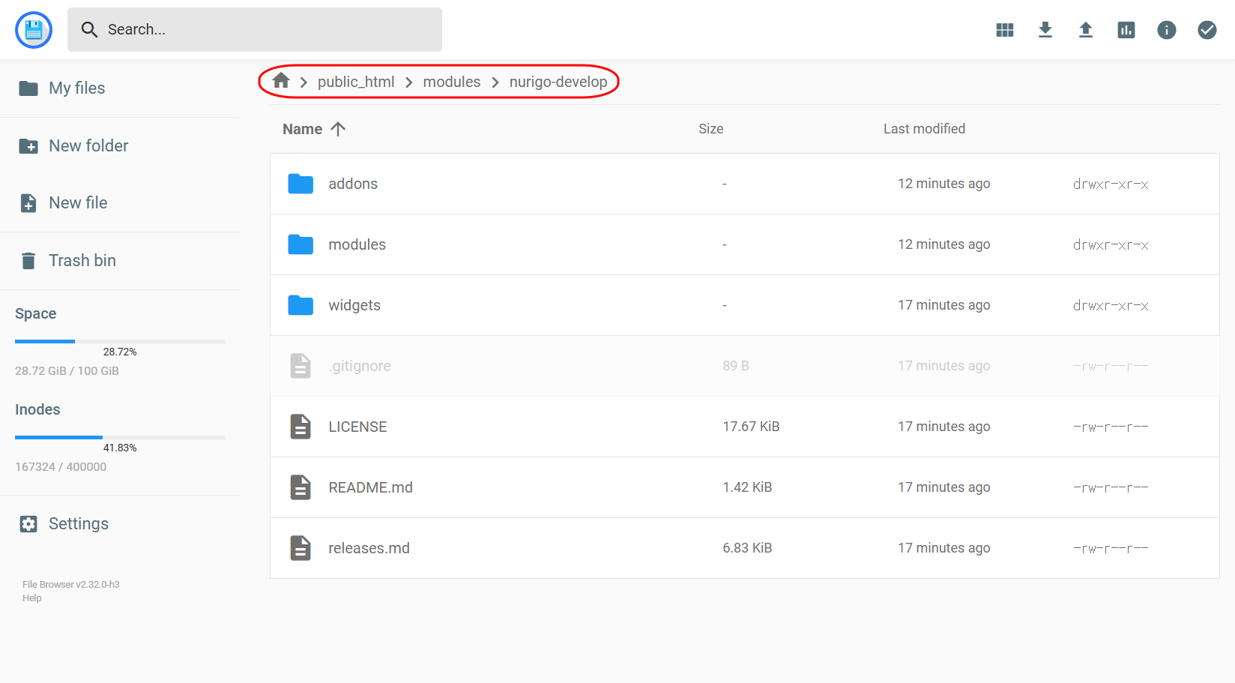Click the Trash bin icon
The height and width of the screenshot is (683, 1235).
tap(28, 261)
